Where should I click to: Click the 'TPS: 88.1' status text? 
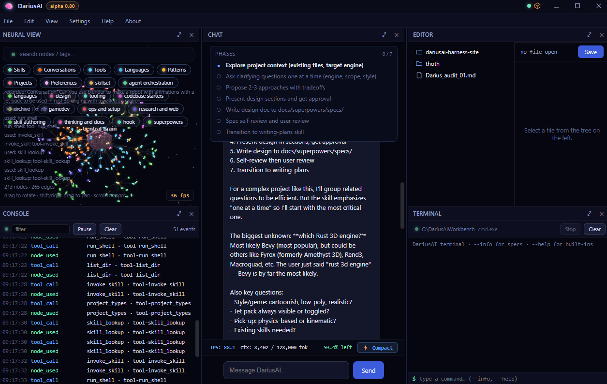tap(222, 348)
